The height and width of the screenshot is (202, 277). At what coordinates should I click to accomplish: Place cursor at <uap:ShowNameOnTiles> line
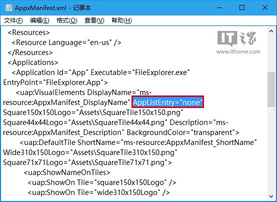67,172
